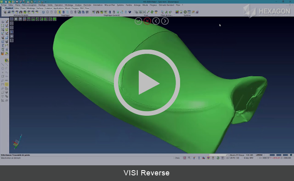Screen dimensions: 294x181
Task: Click the rotating green arrow status bar icon
Action: pos(218,158)
